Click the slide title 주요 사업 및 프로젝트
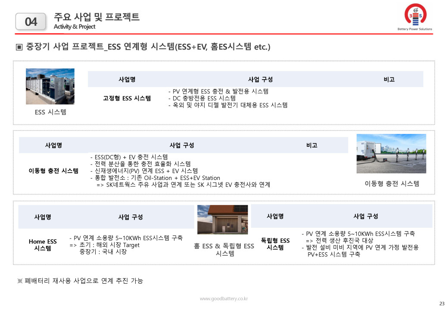448x310 pixels. point(96,17)
